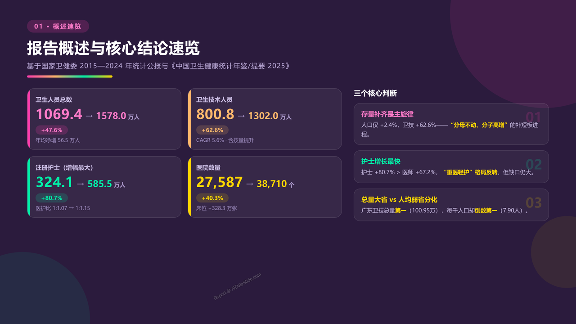Click the '+40.3%' growth badge
This screenshot has width=576, height=324.
[x=212, y=198]
